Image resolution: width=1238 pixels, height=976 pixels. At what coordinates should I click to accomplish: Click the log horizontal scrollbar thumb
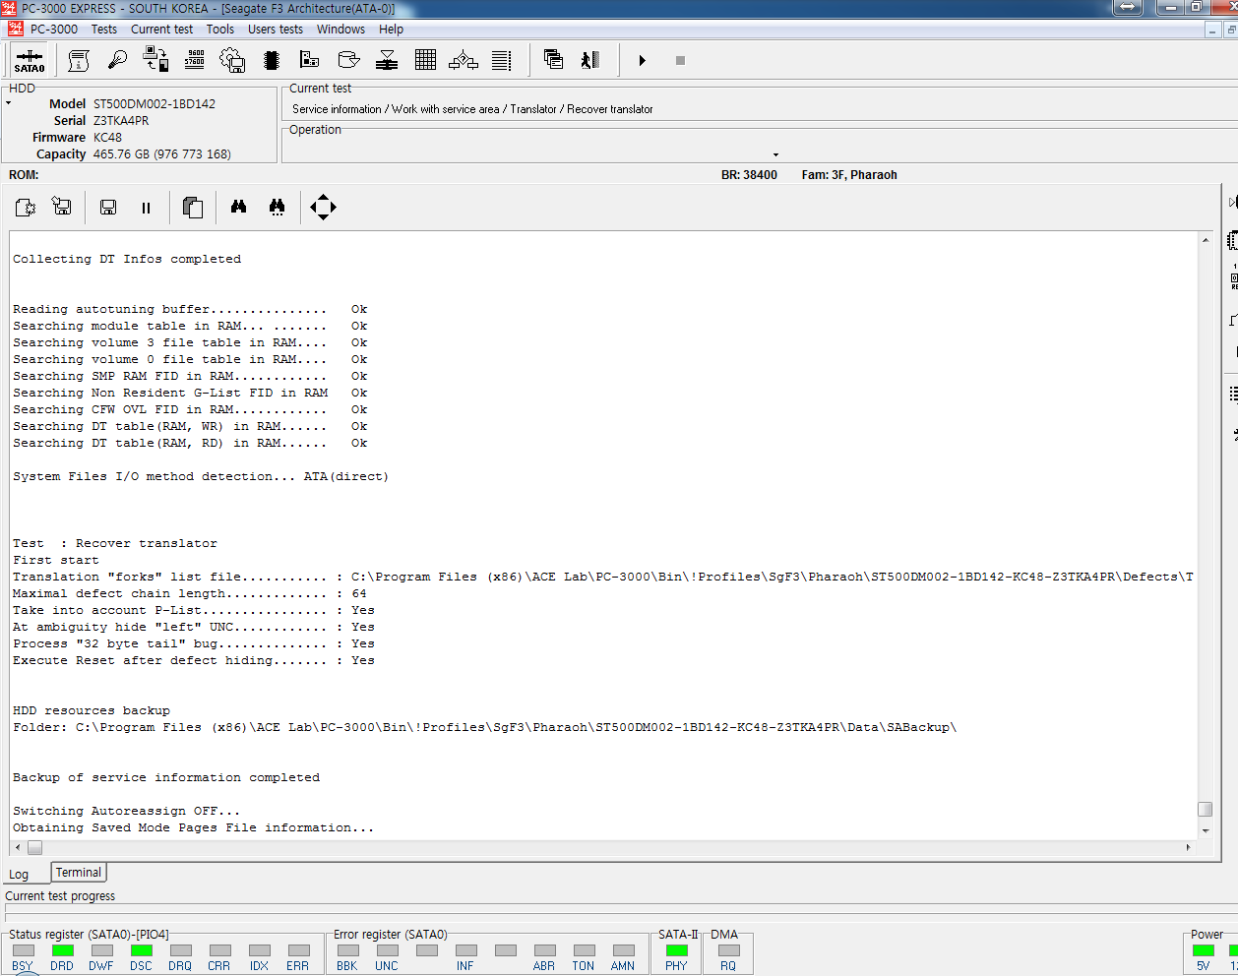pyautogui.click(x=34, y=847)
